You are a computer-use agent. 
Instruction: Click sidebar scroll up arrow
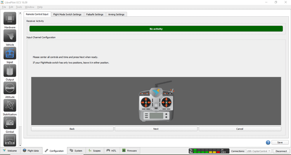coord(20,13)
